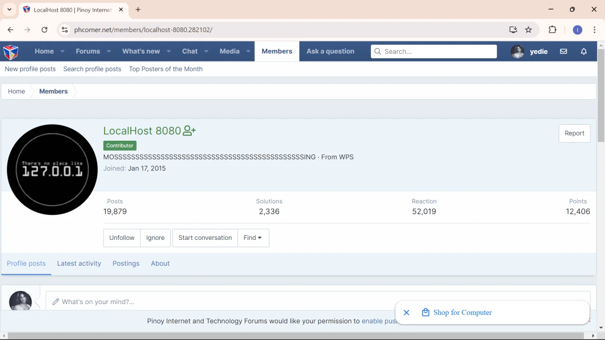Expand the Home menu dropdown arrow
The image size is (605, 340).
click(62, 51)
